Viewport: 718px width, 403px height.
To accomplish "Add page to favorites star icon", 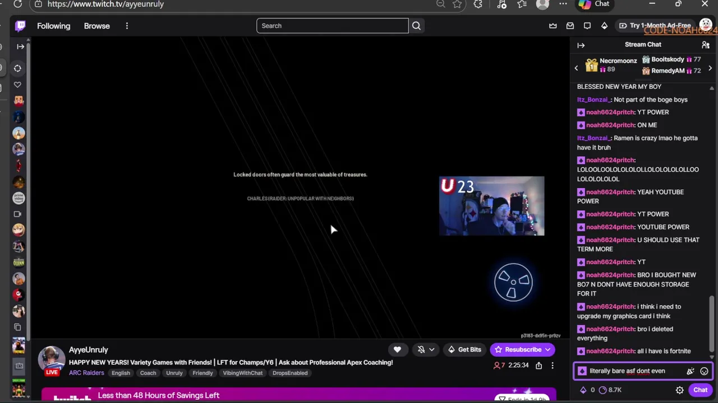I will (x=458, y=4).
